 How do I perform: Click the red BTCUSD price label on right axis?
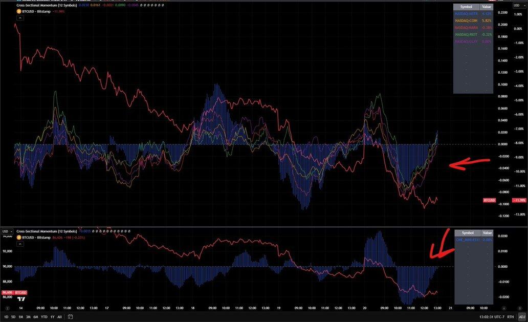coord(490,200)
